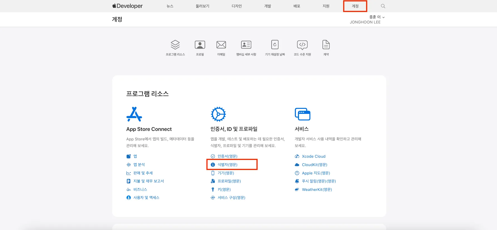
Task: Open the 둘러보기 menu
Action: point(202,6)
